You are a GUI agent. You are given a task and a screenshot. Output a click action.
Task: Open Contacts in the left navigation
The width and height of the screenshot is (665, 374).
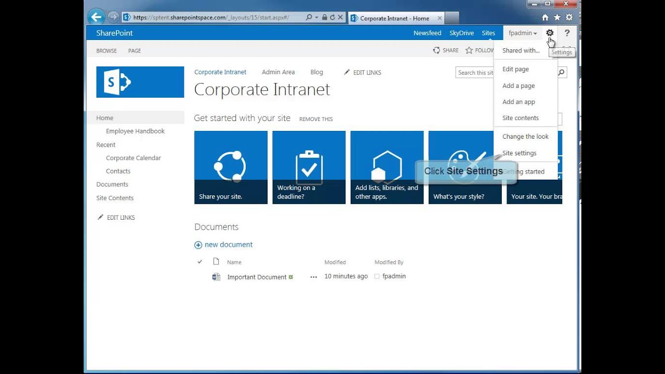tap(118, 171)
